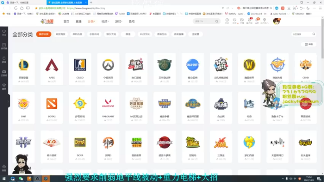
Task: Select the 手游休闲 filter tab
Action: pos(94,34)
